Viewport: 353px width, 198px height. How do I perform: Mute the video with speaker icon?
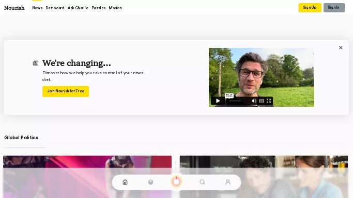tap(254, 101)
